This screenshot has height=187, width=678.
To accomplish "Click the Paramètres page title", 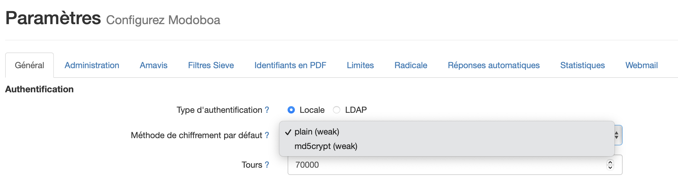I will coord(53,18).
